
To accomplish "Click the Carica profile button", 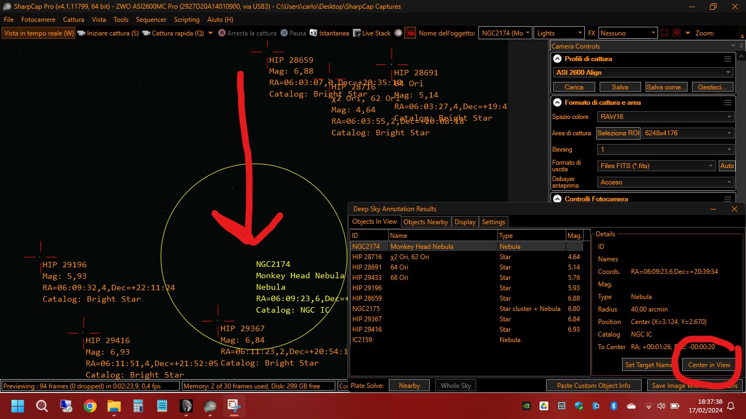I will [574, 87].
